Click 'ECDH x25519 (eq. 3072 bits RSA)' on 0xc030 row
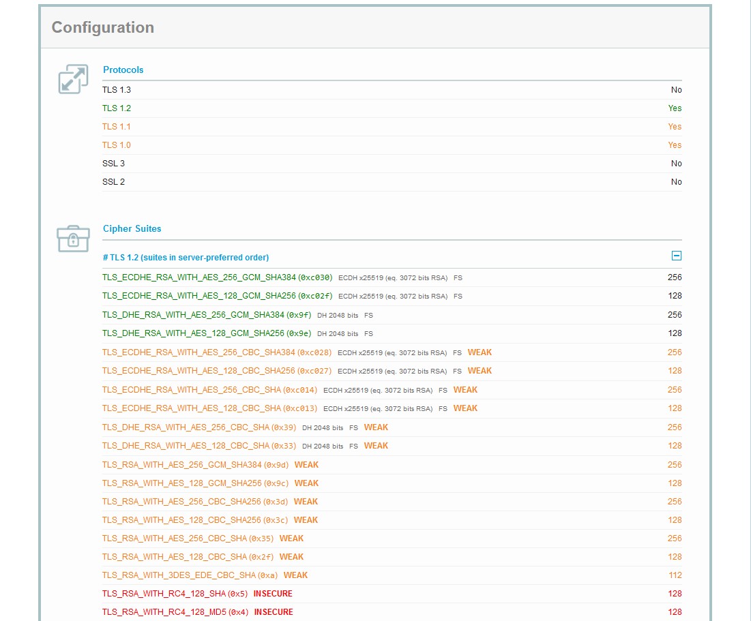 click(x=393, y=278)
